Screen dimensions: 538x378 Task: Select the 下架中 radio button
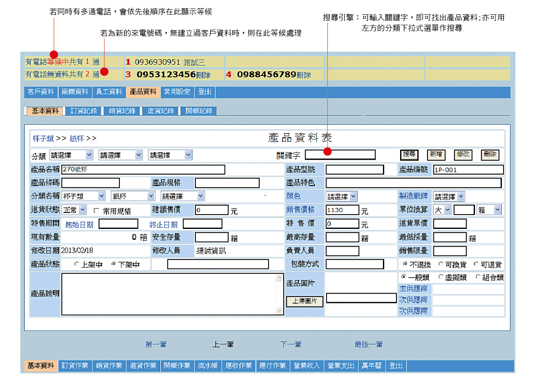click(x=113, y=265)
